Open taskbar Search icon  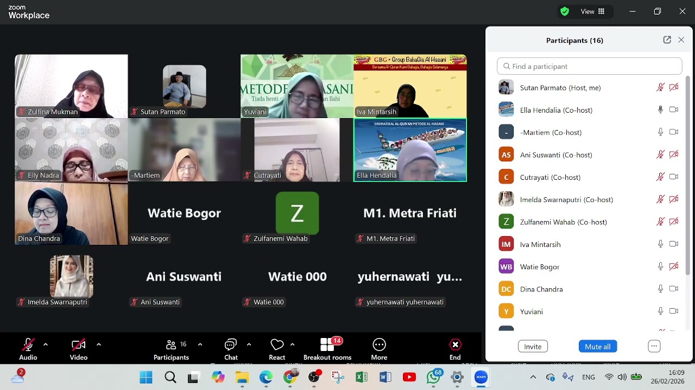click(170, 377)
